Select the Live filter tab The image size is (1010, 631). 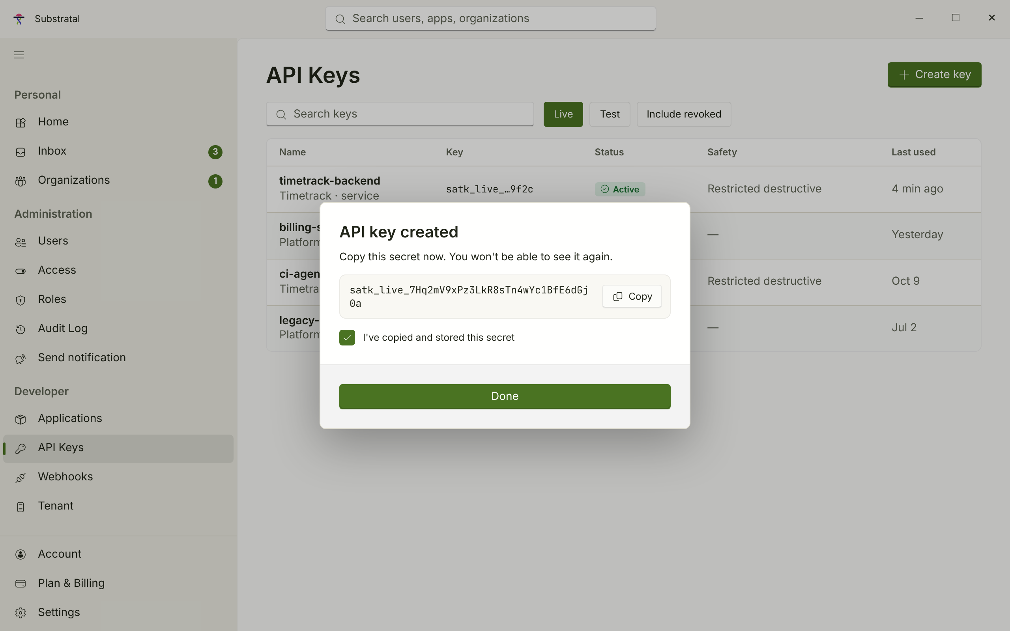pyautogui.click(x=563, y=114)
